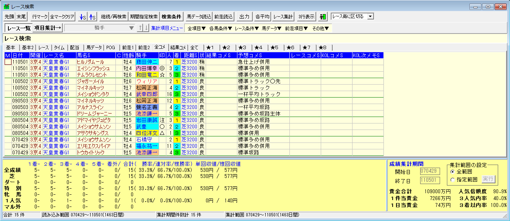Open the 全項目▼ dropdown menu
Image resolution: width=510 pixels, height=221 pixels.
point(197,28)
